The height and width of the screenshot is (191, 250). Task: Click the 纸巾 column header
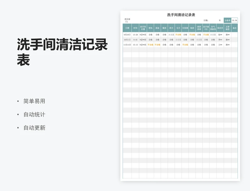coord(171,28)
